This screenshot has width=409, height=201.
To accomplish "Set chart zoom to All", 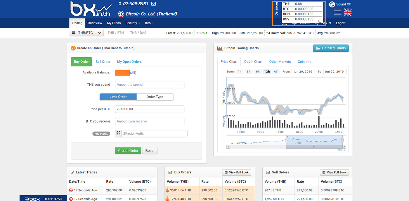I will [x=275, y=71].
